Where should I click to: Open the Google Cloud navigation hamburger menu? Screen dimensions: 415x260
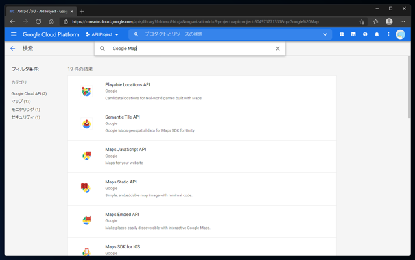[x=14, y=34]
